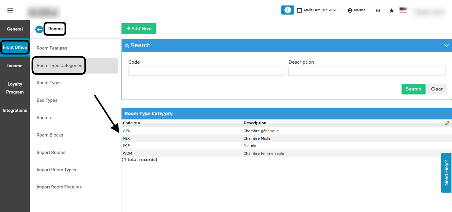Open Import Room Features menu item
The image size is (452, 212).
coord(59,187)
